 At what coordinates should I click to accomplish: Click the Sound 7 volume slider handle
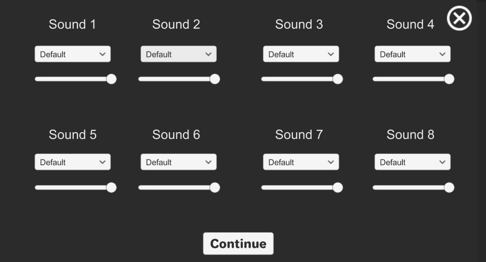pos(338,187)
